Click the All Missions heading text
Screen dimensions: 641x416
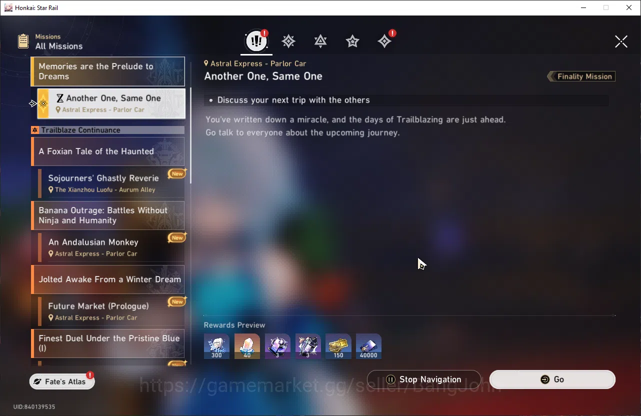(x=59, y=46)
